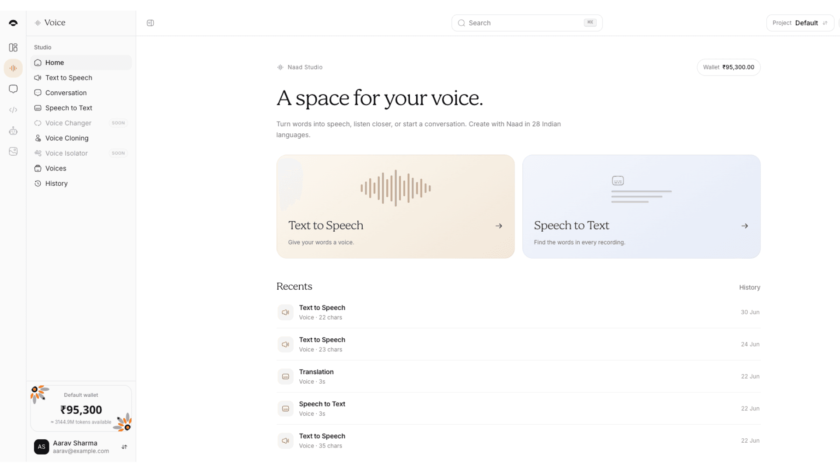Click the AS avatar badge
The height and width of the screenshot is (472, 840).
point(42,447)
